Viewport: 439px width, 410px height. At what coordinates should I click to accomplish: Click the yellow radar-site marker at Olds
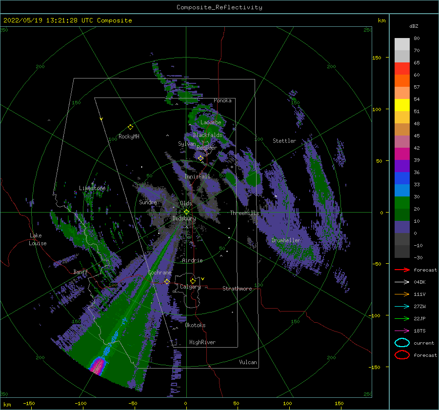[186, 212]
